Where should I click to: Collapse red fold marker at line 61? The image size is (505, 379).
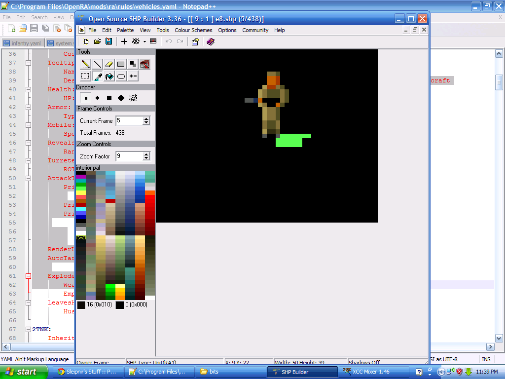[x=28, y=276]
